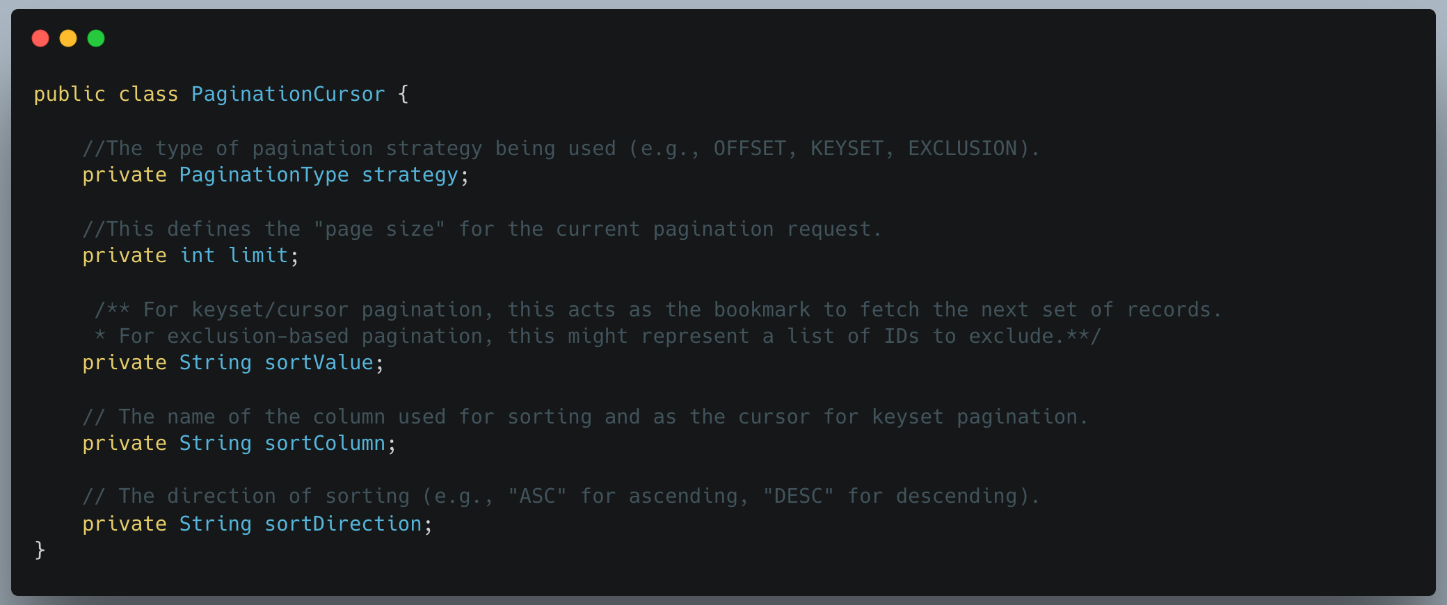Click the "DESC" text in sorting comment

tap(798, 496)
